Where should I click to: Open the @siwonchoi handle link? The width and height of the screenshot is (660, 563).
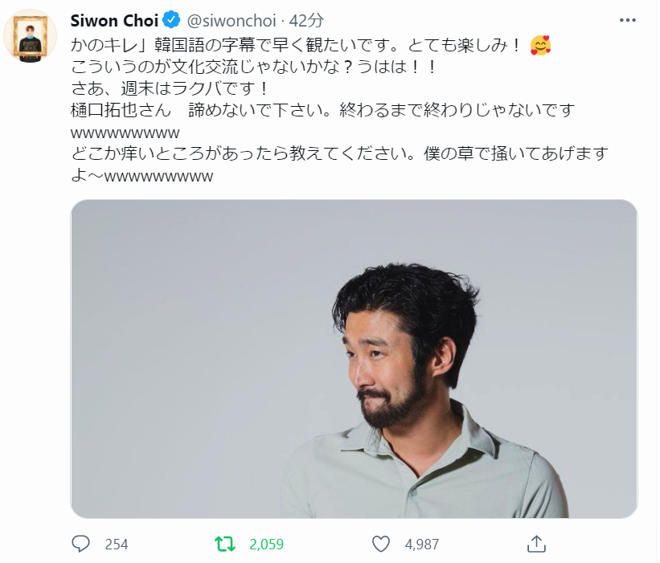click(231, 21)
